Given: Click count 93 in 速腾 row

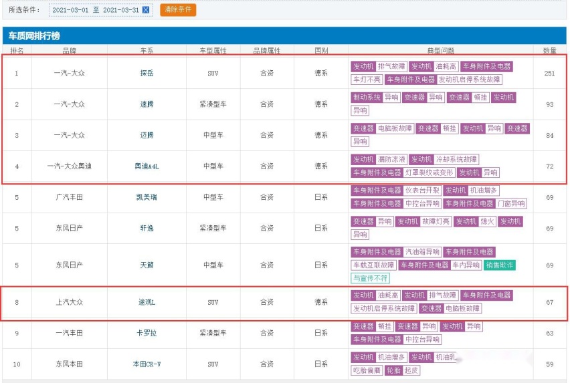Looking at the screenshot, I should [x=549, y=104].
